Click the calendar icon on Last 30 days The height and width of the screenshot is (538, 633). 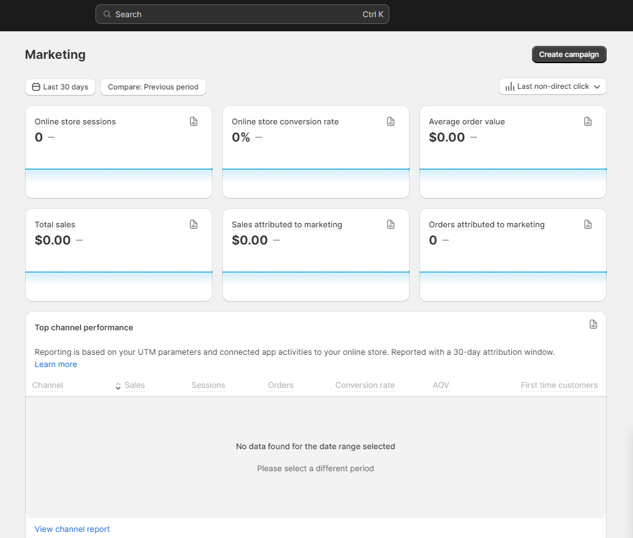(x=36, y=87)
